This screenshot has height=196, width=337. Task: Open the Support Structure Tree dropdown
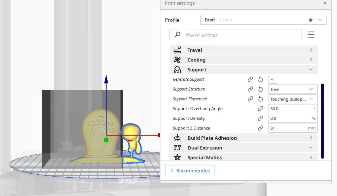point(293,89)
